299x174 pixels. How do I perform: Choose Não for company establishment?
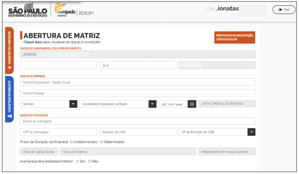coord(89,161)
